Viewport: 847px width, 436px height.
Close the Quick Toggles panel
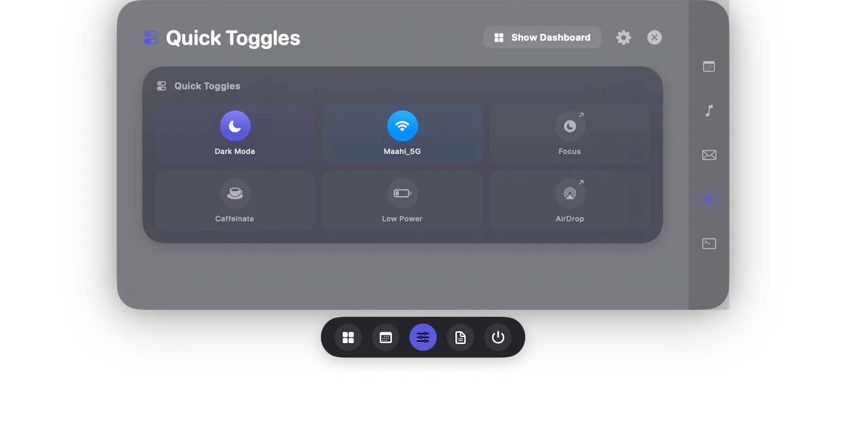pos(654,38)
